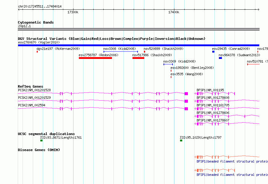The image size is (268, 184).
Task: Select segmental duplication %ID:95.1029 green box
Action: pyautogui.click(x=181, y=140)
